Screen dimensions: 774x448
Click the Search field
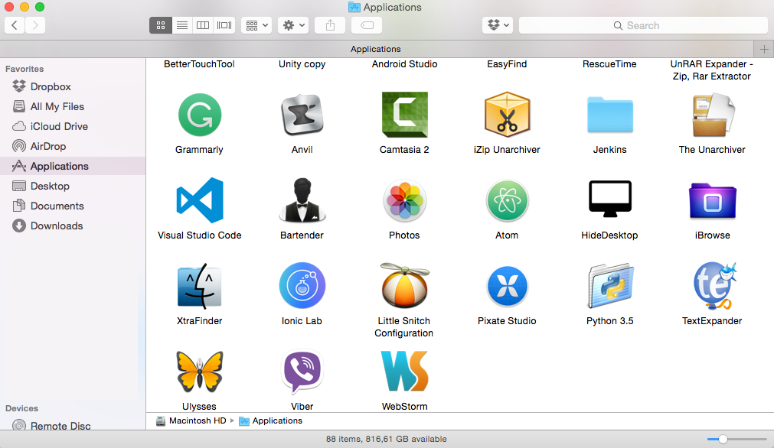[643, 25]
